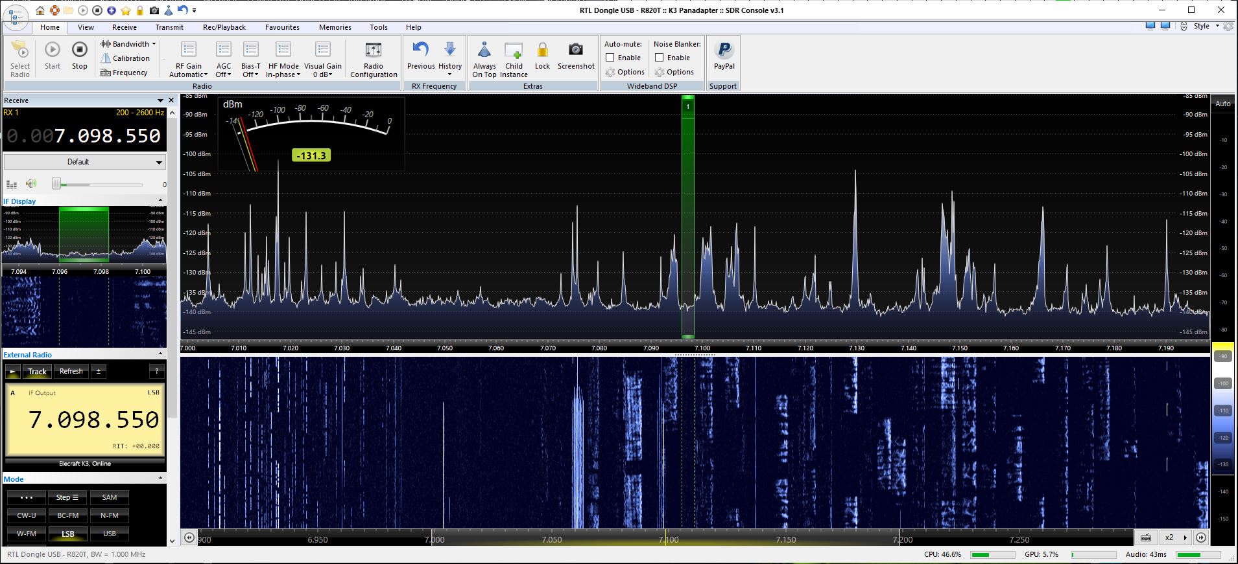Collapse the External Radio panel
Image resolution: width=1238 pixels, height=564 pixels.
[161, 354]
